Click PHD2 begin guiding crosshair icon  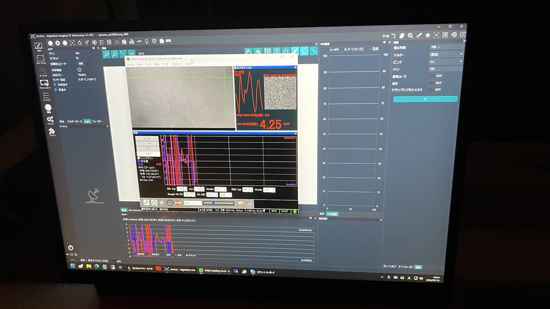click(x=170, y=203)
